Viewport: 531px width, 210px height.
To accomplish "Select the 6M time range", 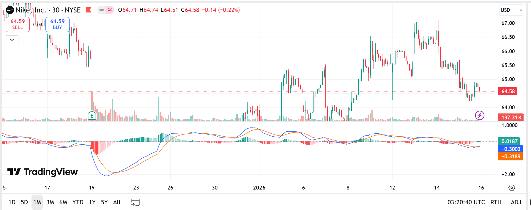I will pos(63,202).
